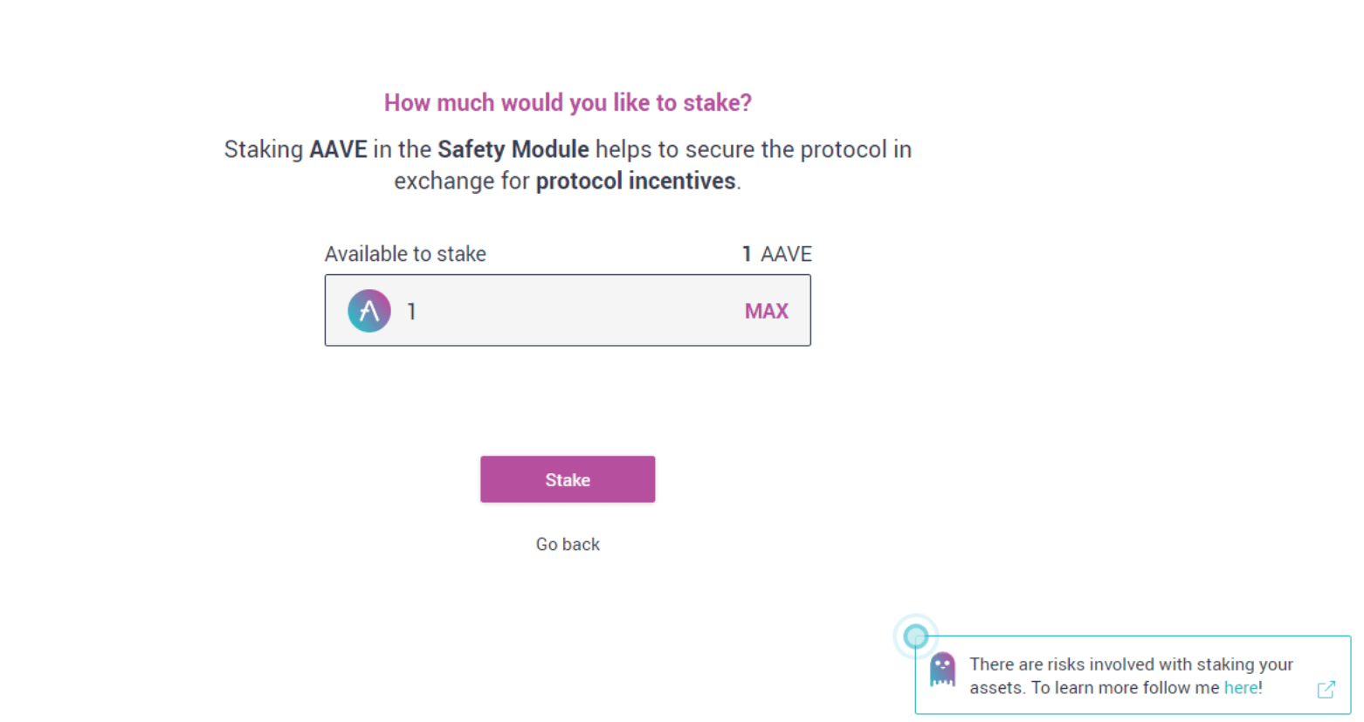This screenshot has height=722, width=1364.
Task: Select the '1' value in the amount box
Action: pyautogui.click(x=411, y=310)
